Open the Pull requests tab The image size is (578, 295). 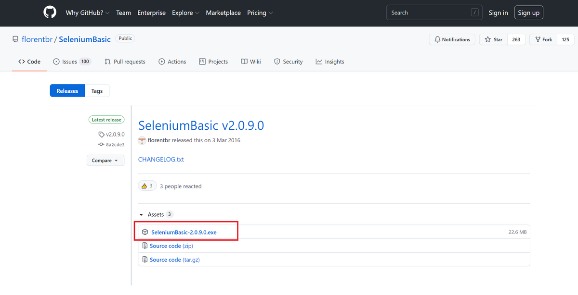coord(125,61)
